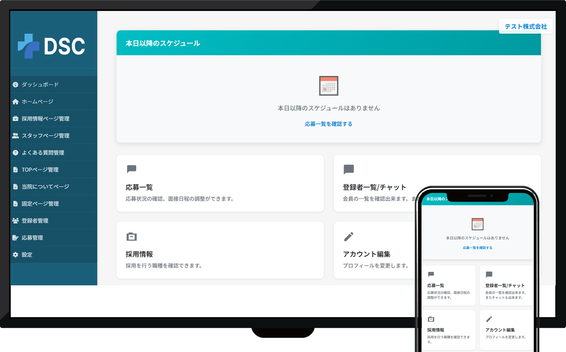This screenshot has width=566, height=352.
Task: Click the edit note icon beside 応募管理
Action: tap(15, 238)
